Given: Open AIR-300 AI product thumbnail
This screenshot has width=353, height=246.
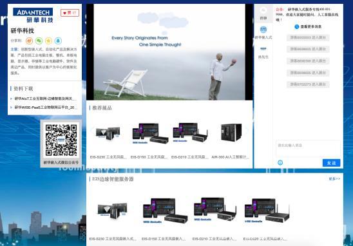Looking at the screenshot, I should [x=231, y=133].
